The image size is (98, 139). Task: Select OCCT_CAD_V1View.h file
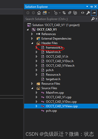(60, 66)
